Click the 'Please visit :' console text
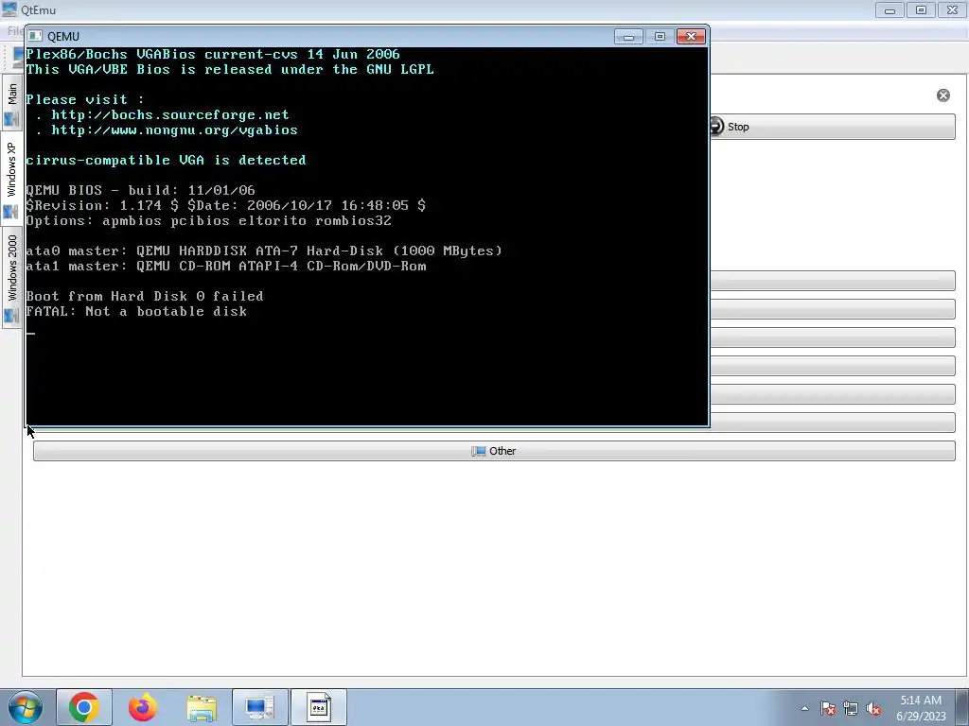The width and height of the screenshot is (969, 726). pyautogui.click(x=84, y=99)
